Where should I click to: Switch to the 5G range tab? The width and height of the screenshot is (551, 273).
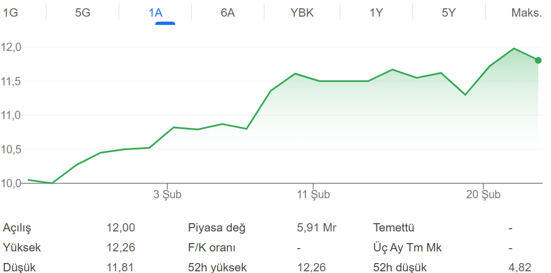83,13
